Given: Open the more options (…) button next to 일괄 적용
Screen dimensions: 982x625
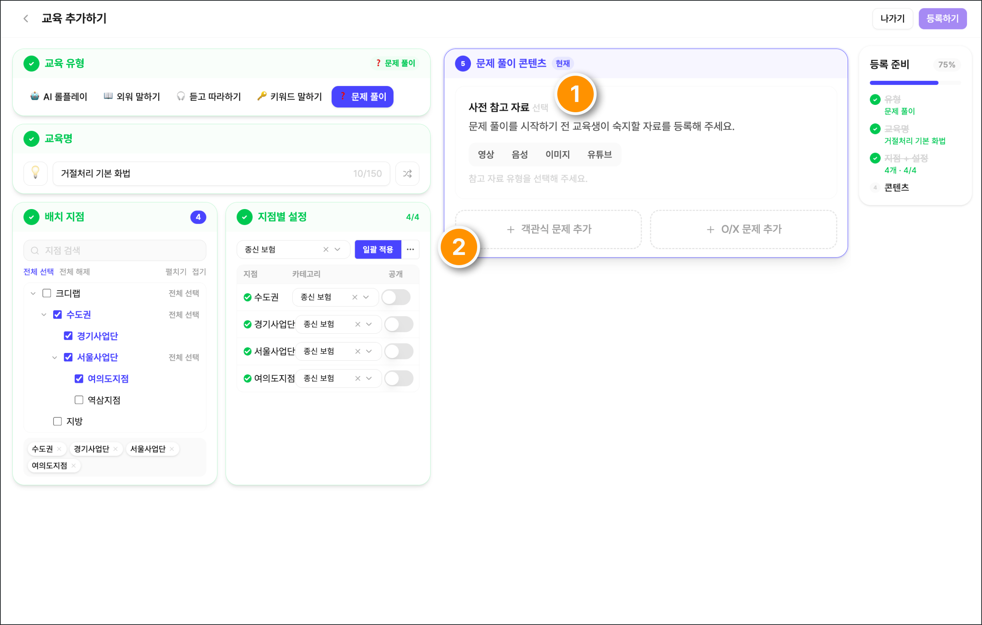Looking at the screenshot, I should [410, 249].
